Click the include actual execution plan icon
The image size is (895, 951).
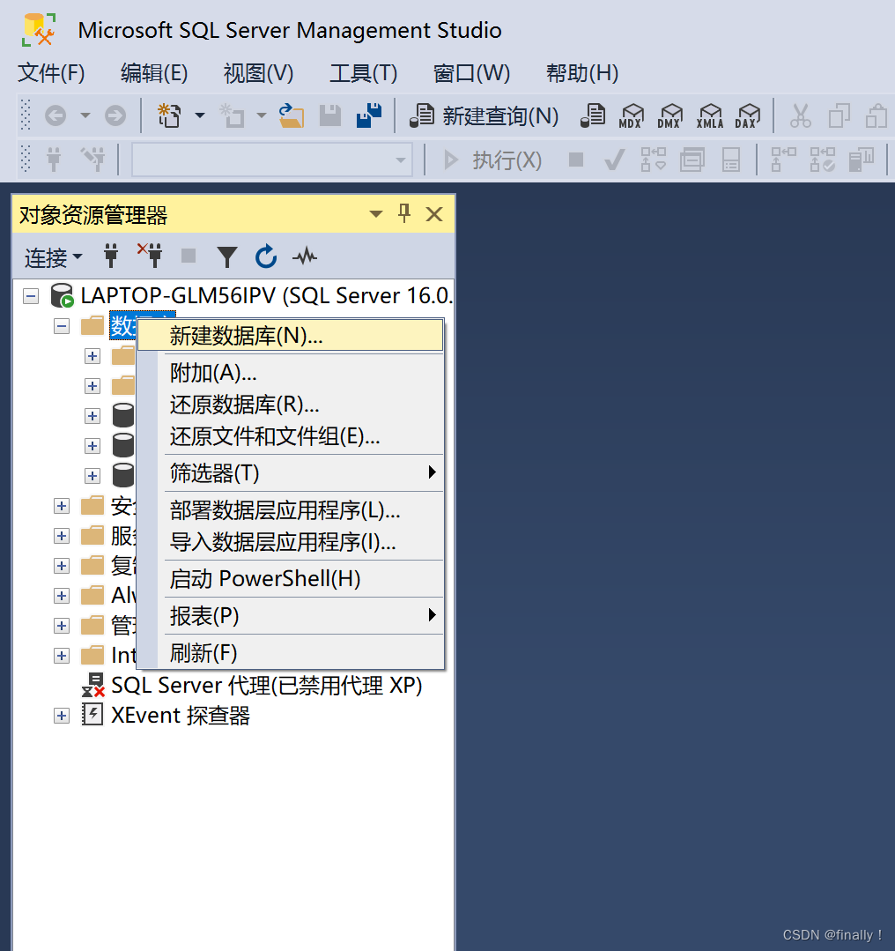coord(783,160)
